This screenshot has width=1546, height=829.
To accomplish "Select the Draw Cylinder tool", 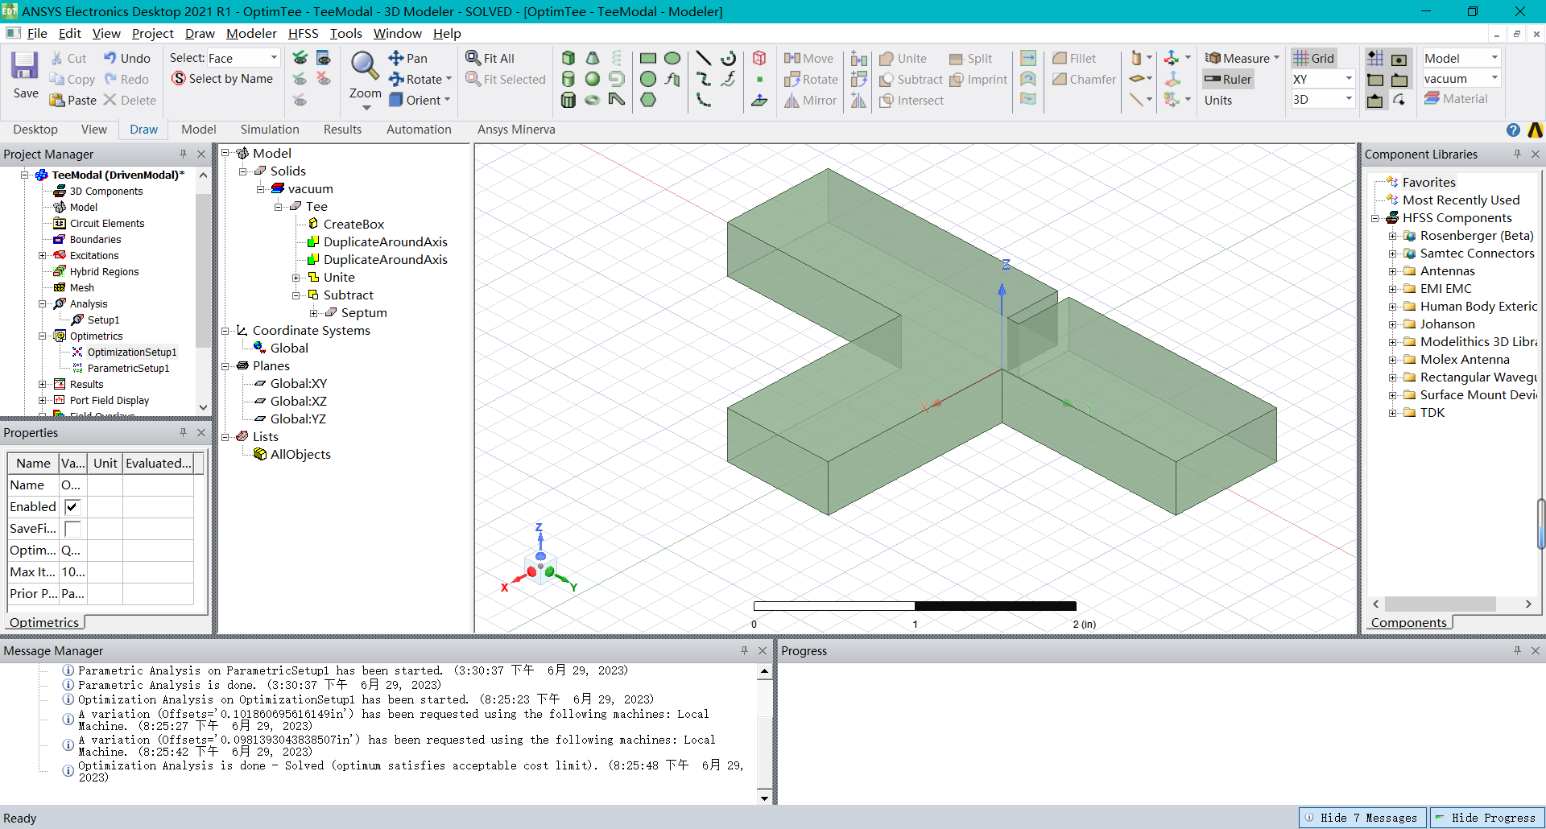I will click(568, 79).
